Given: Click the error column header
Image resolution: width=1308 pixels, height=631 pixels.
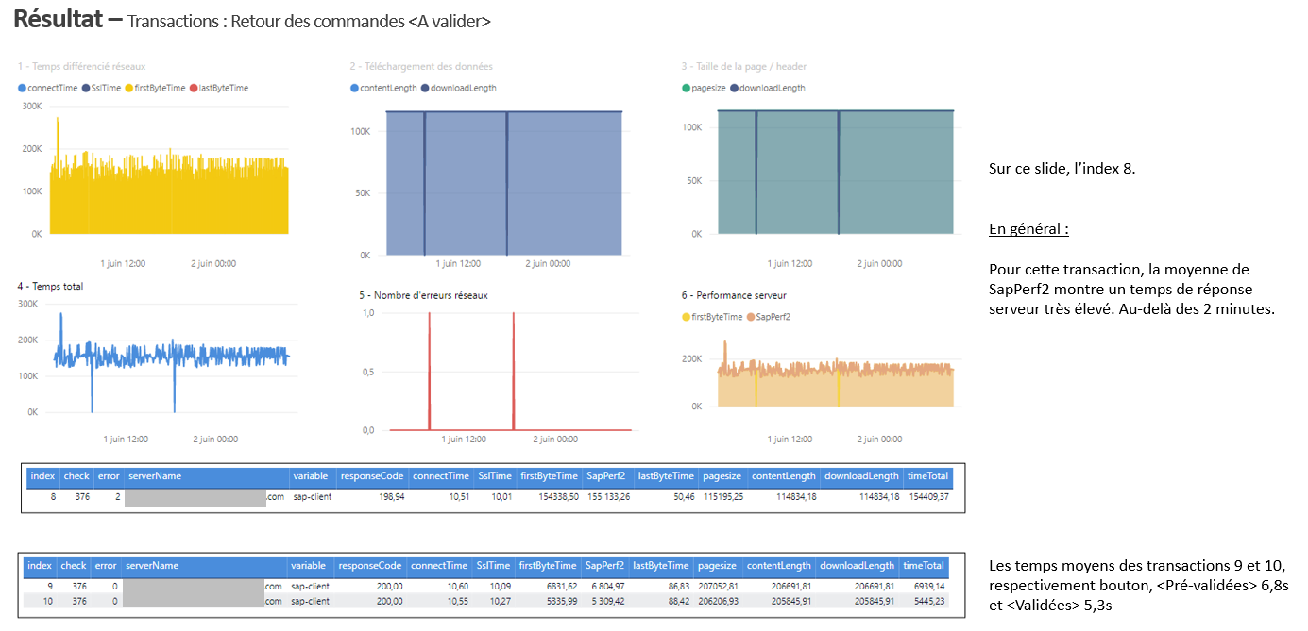Looking at the screenshot, I should point(107,476).
